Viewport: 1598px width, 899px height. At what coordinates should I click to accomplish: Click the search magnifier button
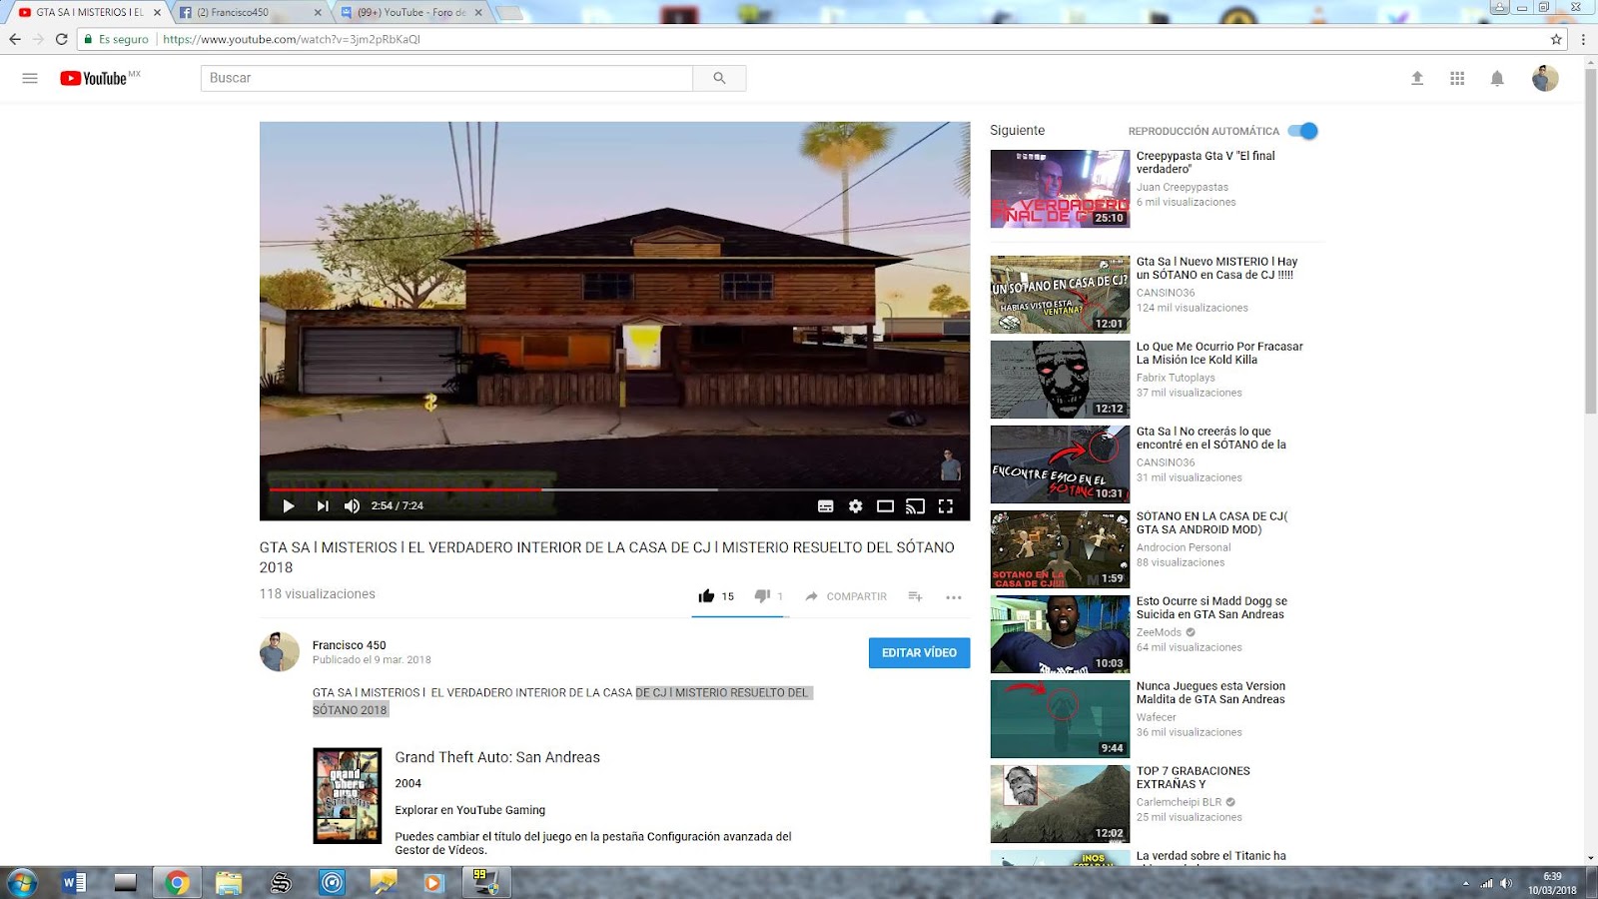point(719,78)
